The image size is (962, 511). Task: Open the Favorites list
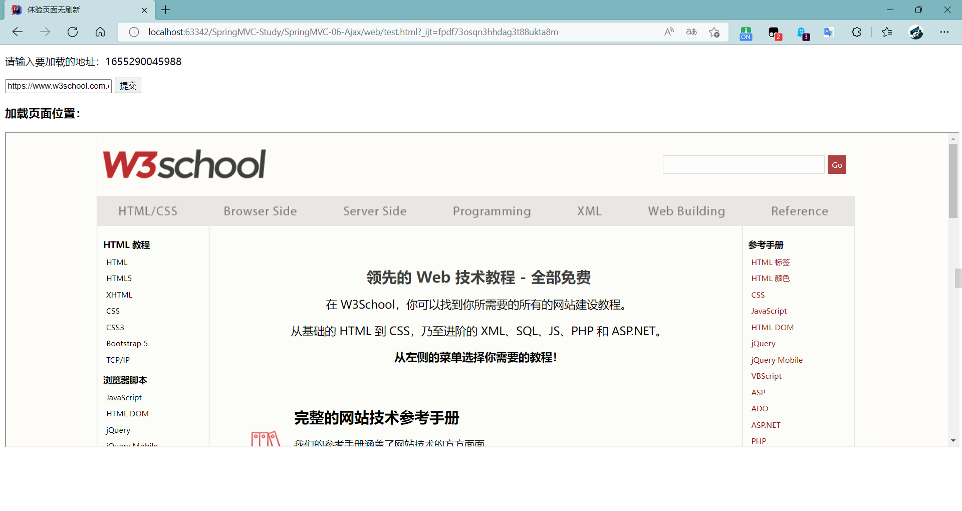coord(887,32)
